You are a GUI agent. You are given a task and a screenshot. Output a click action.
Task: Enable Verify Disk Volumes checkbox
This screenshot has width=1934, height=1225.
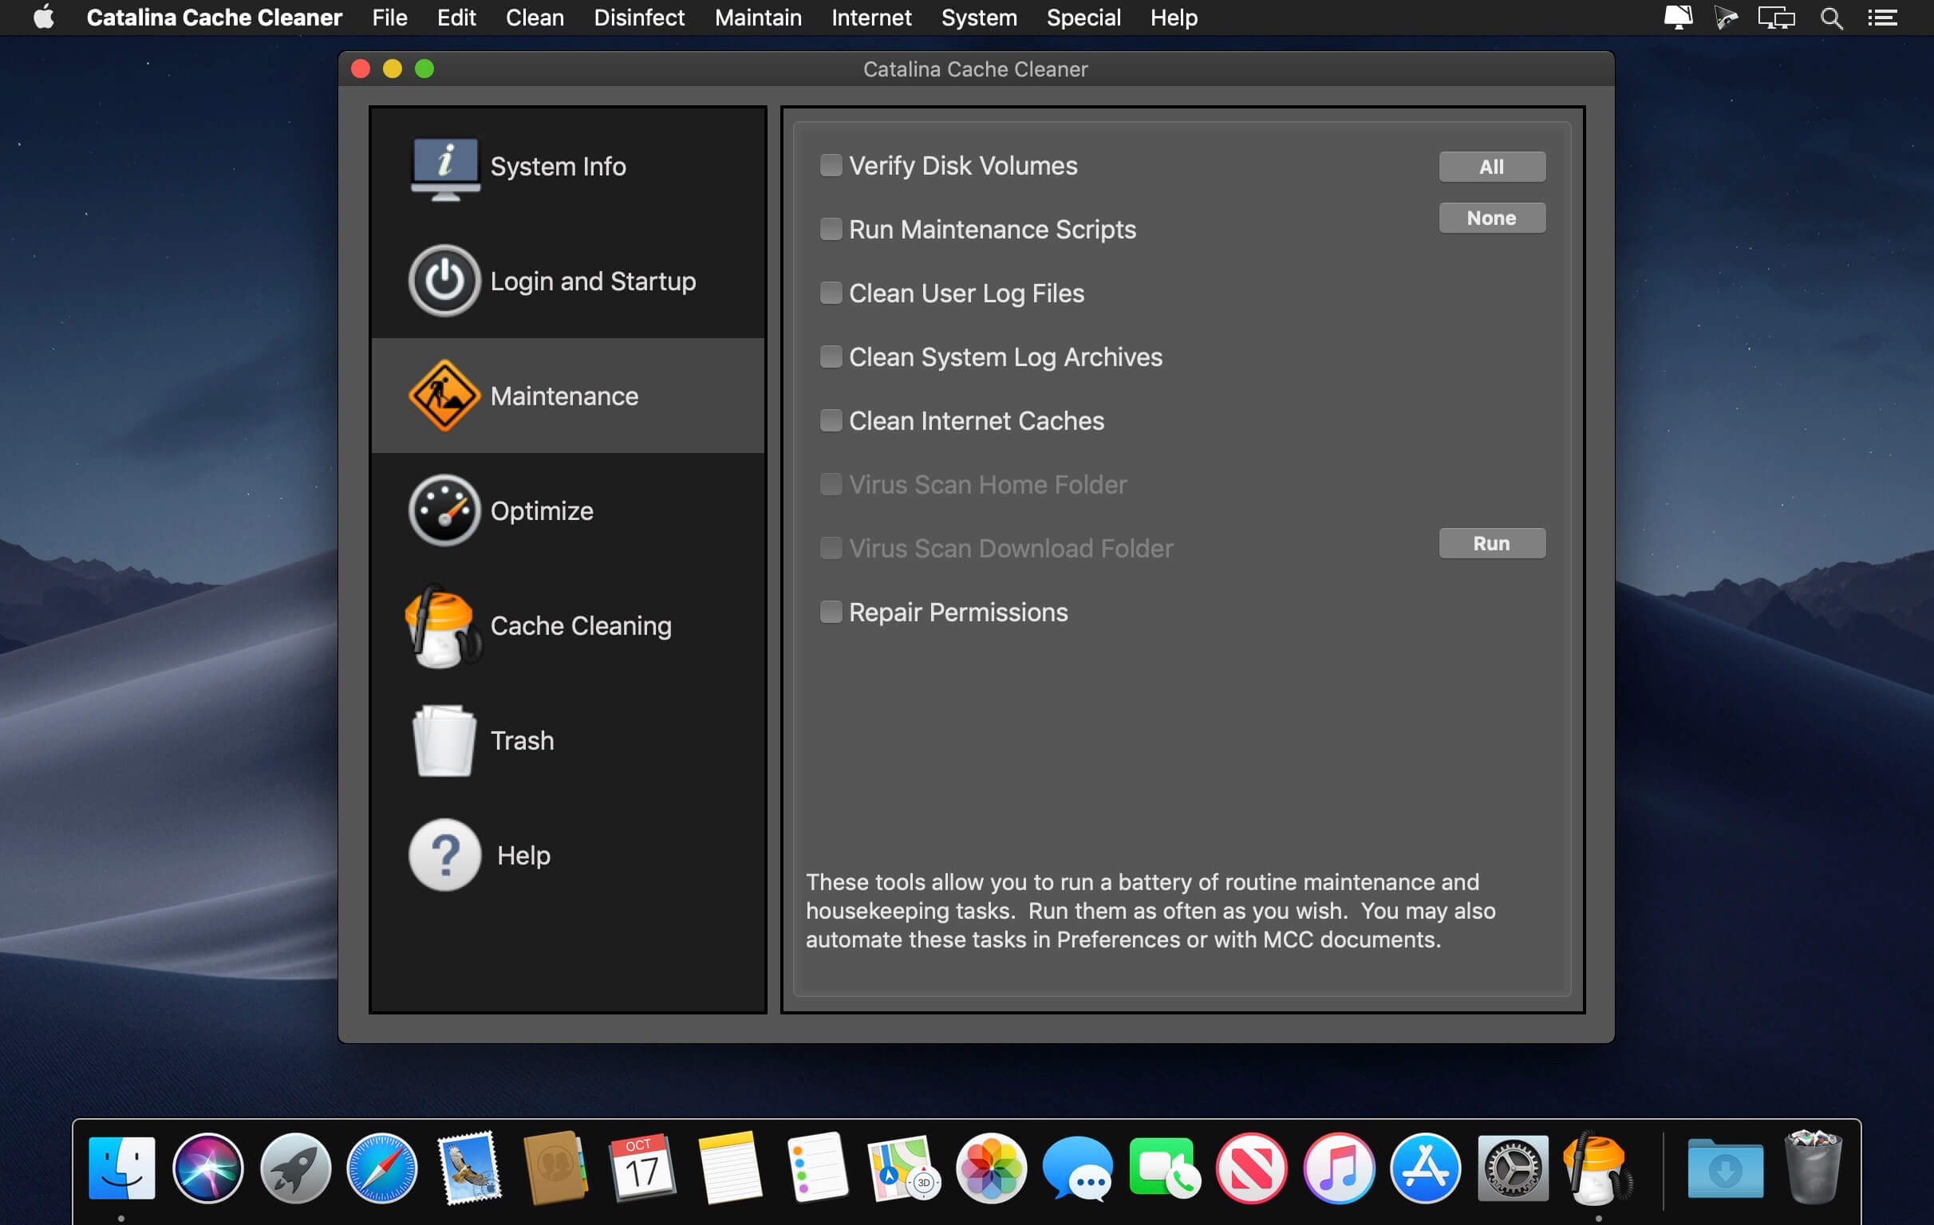click(x=831, y=165)
